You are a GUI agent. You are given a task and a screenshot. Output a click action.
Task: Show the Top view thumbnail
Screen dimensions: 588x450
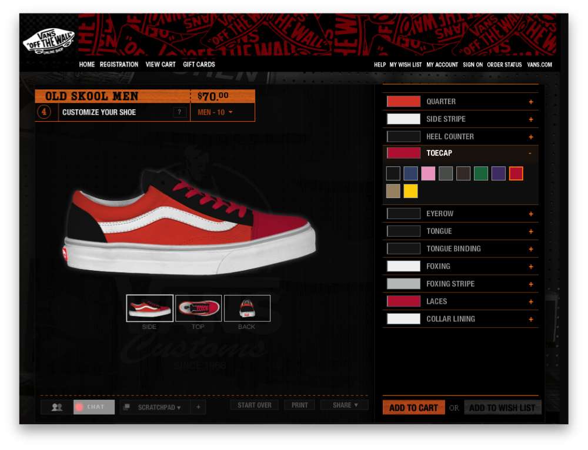(198, 308)
